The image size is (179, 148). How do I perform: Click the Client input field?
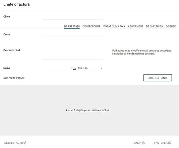pyautogui.click(x=73, y=17)
